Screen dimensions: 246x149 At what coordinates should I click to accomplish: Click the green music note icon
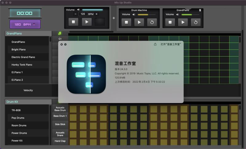[x=60, y=33]
